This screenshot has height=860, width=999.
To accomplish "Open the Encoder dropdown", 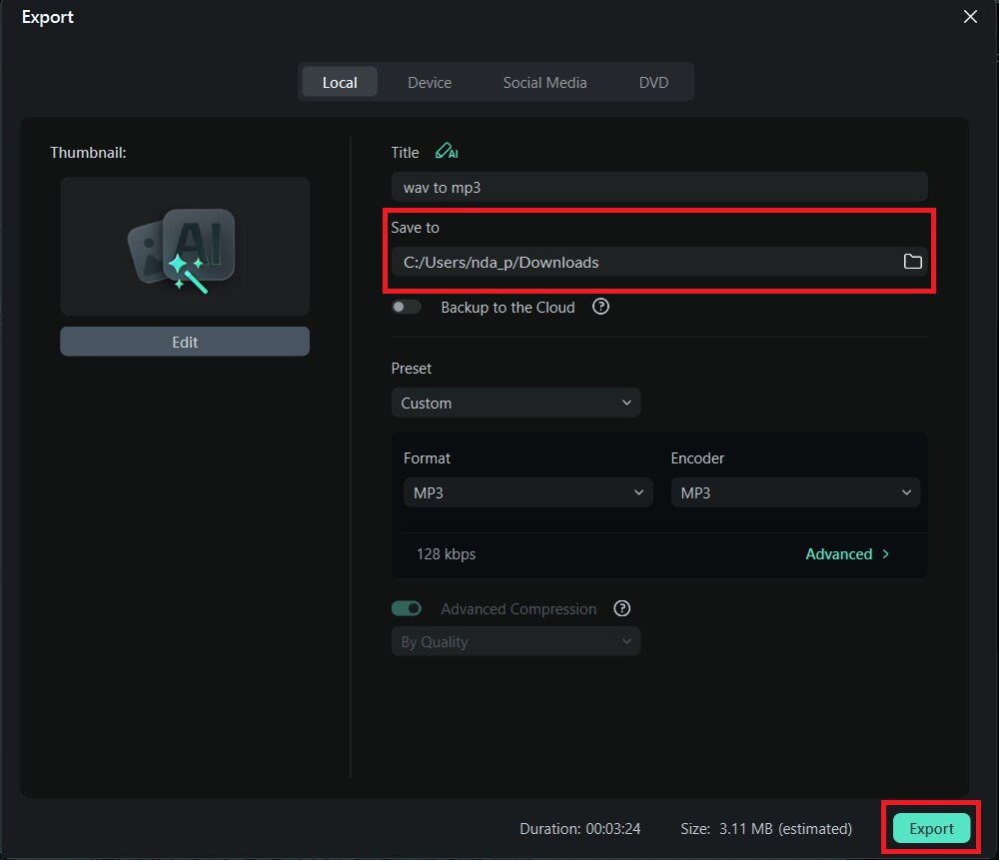I will [794, 492].
